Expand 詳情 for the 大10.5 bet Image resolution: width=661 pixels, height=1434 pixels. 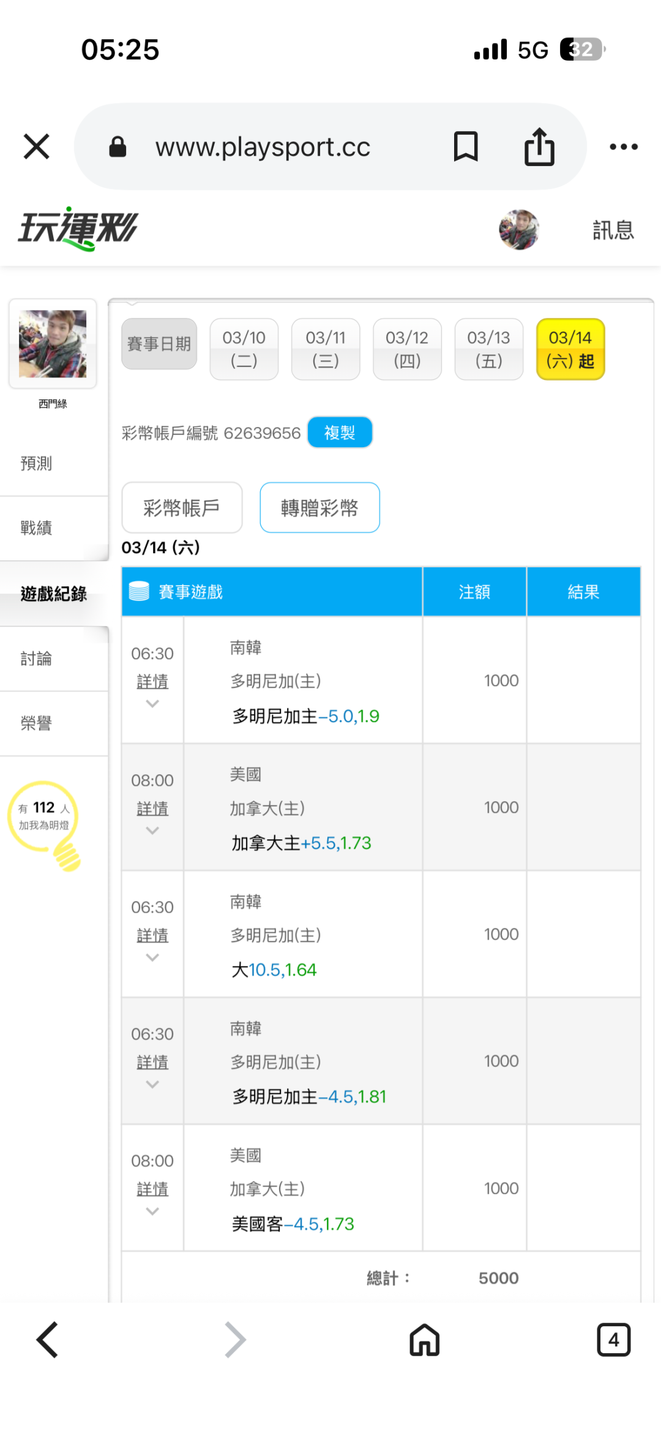152,937
